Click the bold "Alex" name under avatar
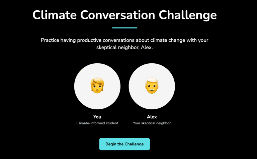The image size is (257, 159). pyautogui.click(x=152, y=117)
